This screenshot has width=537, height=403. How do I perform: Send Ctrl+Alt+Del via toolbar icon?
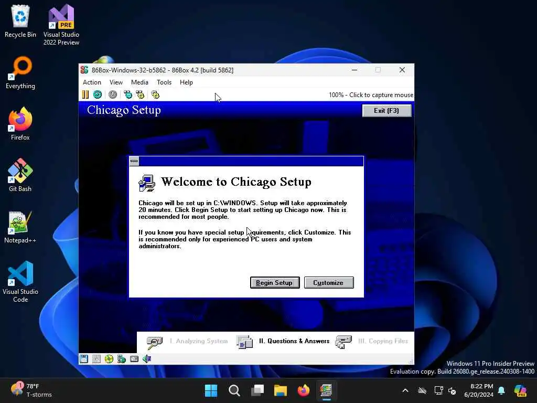point(128,94)
